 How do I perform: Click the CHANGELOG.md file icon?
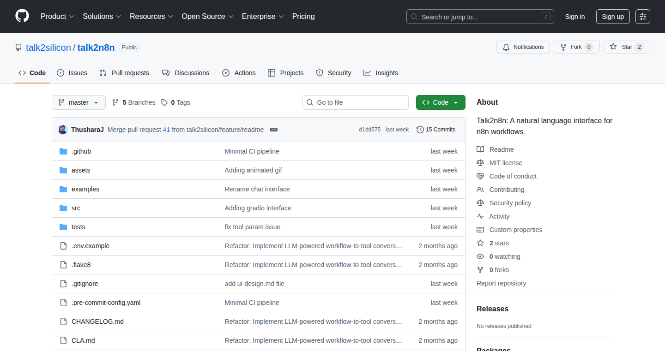(x=63, y=321)
